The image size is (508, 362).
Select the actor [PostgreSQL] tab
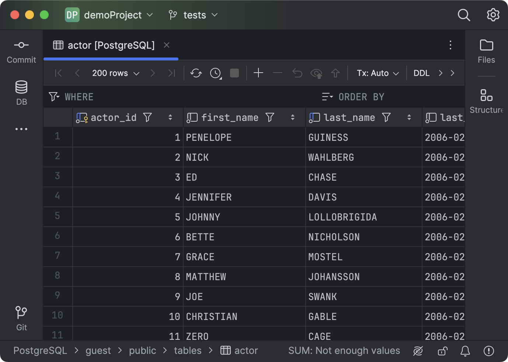[x=111, y=45]
